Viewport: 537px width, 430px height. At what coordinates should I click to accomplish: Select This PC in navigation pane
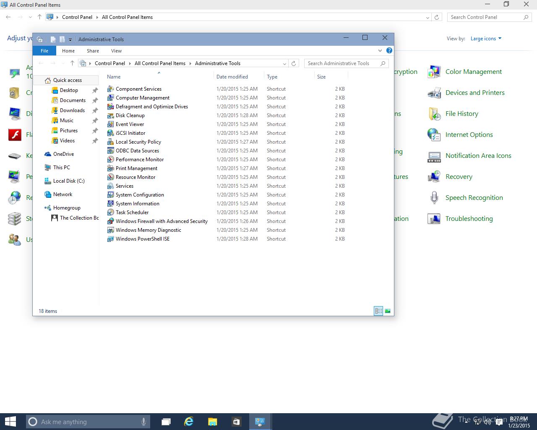click(62, 168)
